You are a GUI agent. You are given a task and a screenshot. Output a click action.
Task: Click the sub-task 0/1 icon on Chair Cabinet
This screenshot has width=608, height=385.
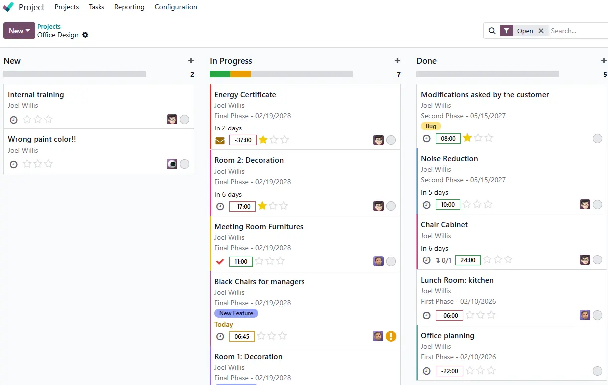click(443, 260)
